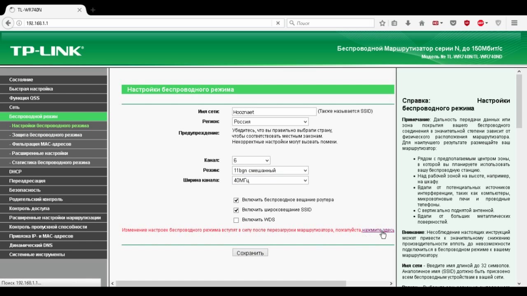Click the grey shield extension icon
Image resolution: width=527 pixels, height=296 pixels.
coord(498,23)
